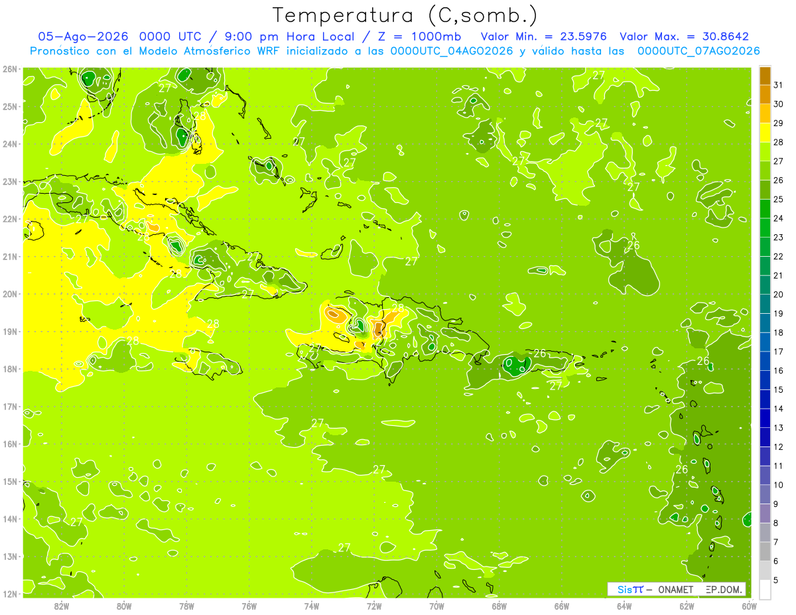The height and width of the screenshot is (615, 796).
Task: Click the latitude axis label "26N"
Action: [10, 69]
